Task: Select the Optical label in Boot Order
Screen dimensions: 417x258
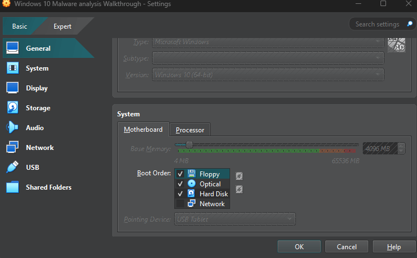Action: (210, 184)
